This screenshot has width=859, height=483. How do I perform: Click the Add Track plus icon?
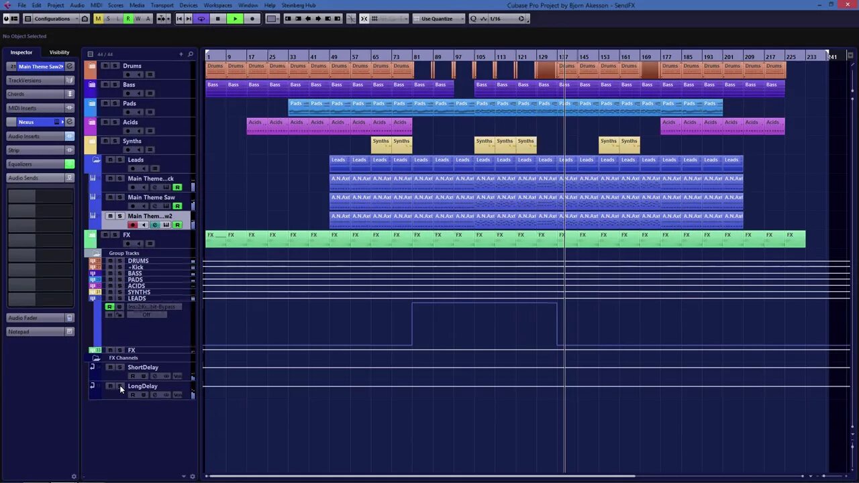click(181, 54)
